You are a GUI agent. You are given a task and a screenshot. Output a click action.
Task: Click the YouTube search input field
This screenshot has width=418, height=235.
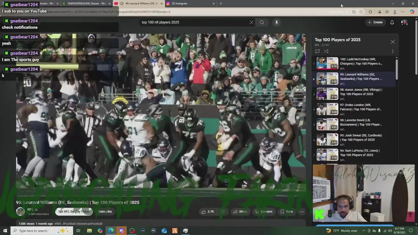click(194, 22)
